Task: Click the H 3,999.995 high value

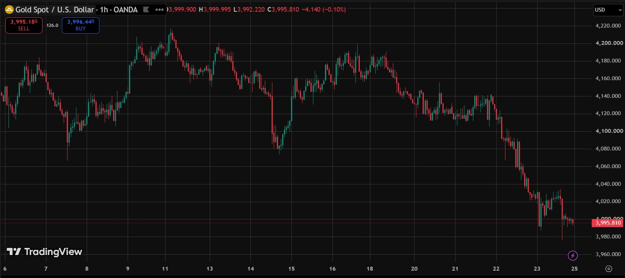Action: (215, 10)
